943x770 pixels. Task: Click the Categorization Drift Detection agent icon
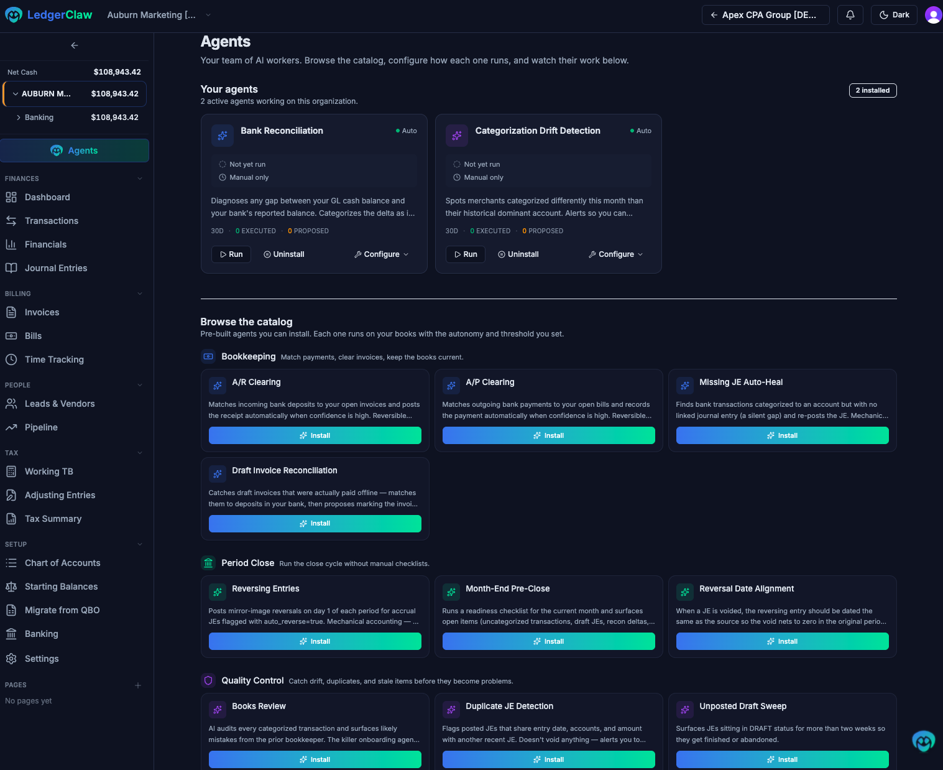[x=457, y=136]
